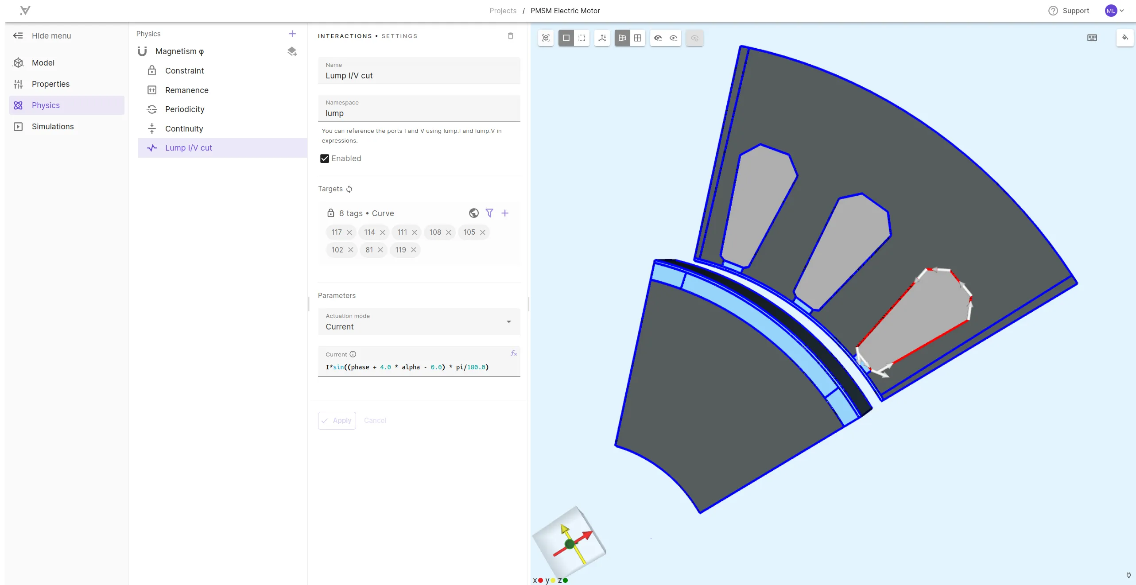Click the disabled restore-visibility eye icon
The height and width of the screenshot is (585, 1136).
point(694,38)
